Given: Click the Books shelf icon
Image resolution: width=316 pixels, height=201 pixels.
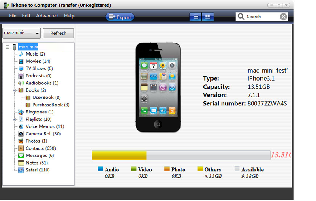Looking at the screenshot, I should click(x=21, y=90).
